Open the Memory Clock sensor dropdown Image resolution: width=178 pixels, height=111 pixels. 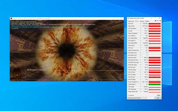click(140, 26)
